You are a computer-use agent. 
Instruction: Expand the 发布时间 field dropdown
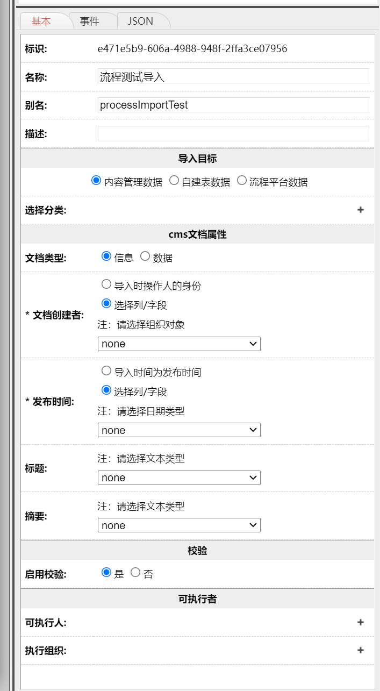coord(179,430)
